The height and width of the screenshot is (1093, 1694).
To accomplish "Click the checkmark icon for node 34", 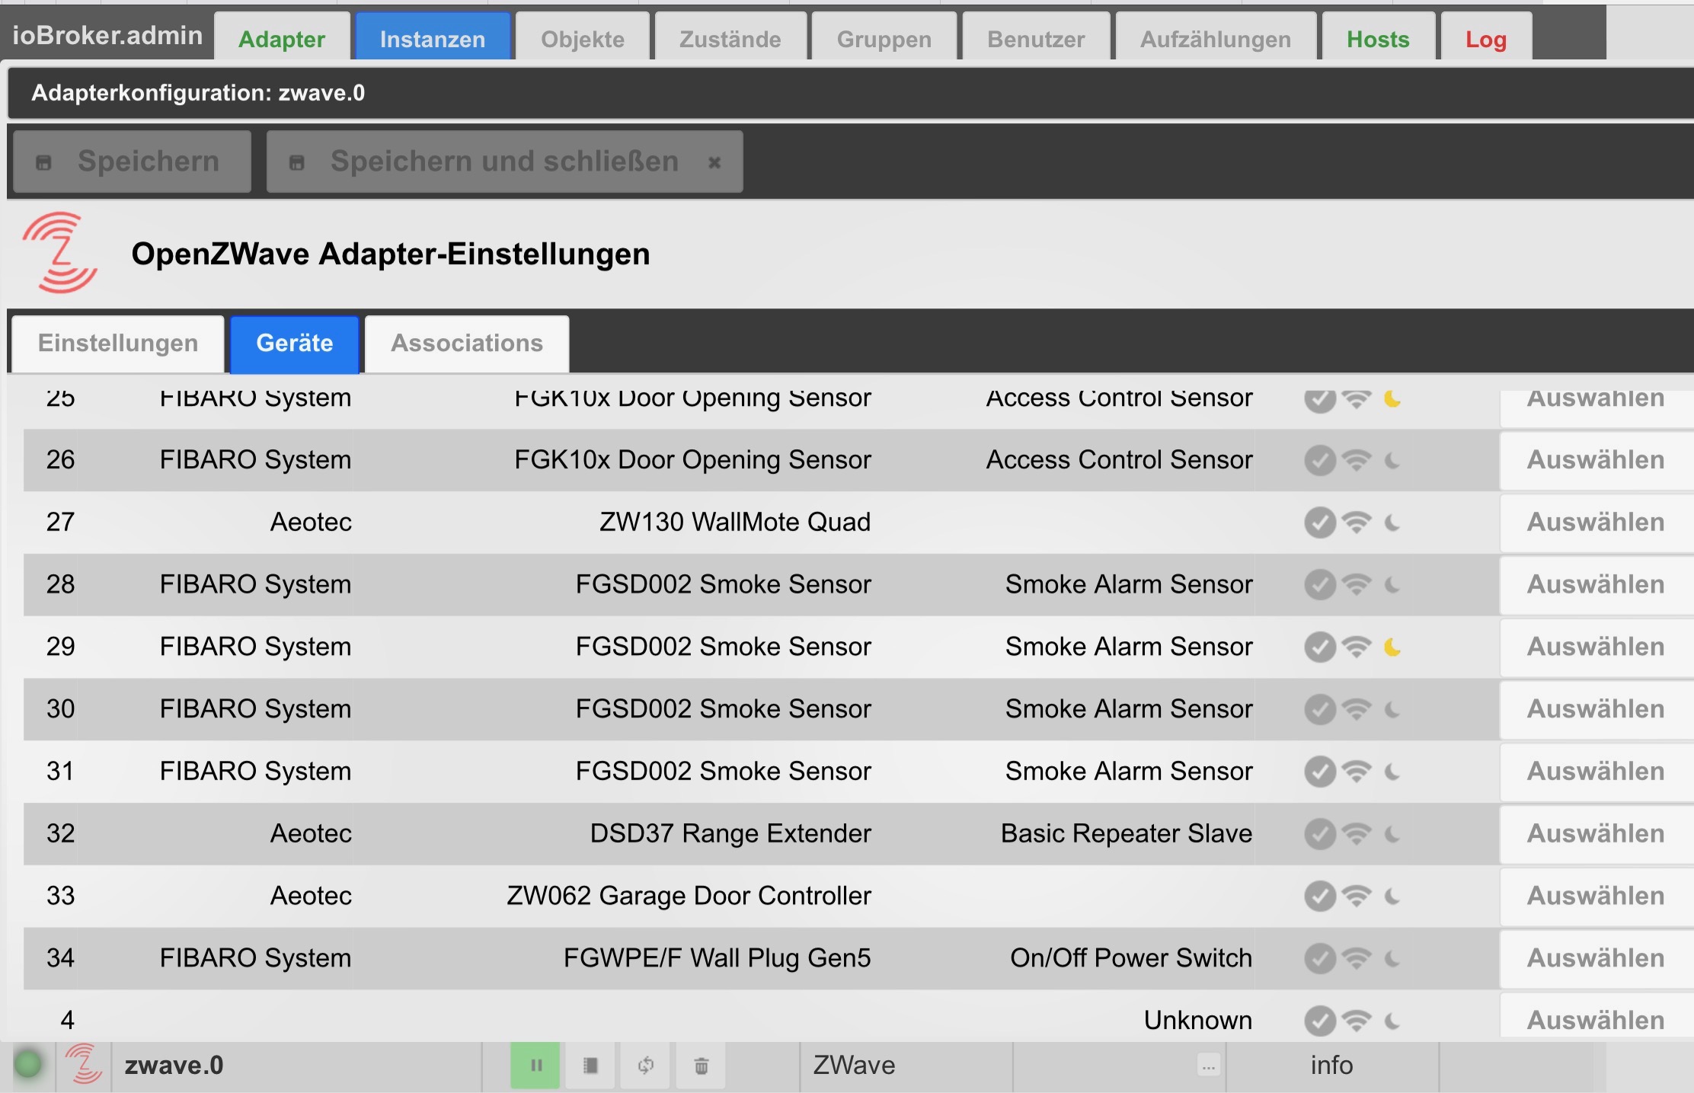I will coord(1320,959).
